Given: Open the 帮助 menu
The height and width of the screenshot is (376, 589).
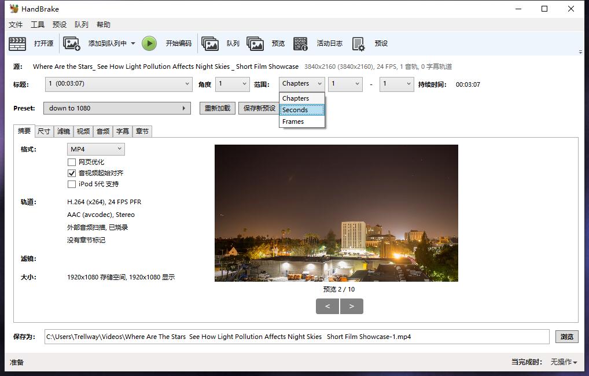Looking at the screenshot, I should pyautogui.click(x=104, y=25).
